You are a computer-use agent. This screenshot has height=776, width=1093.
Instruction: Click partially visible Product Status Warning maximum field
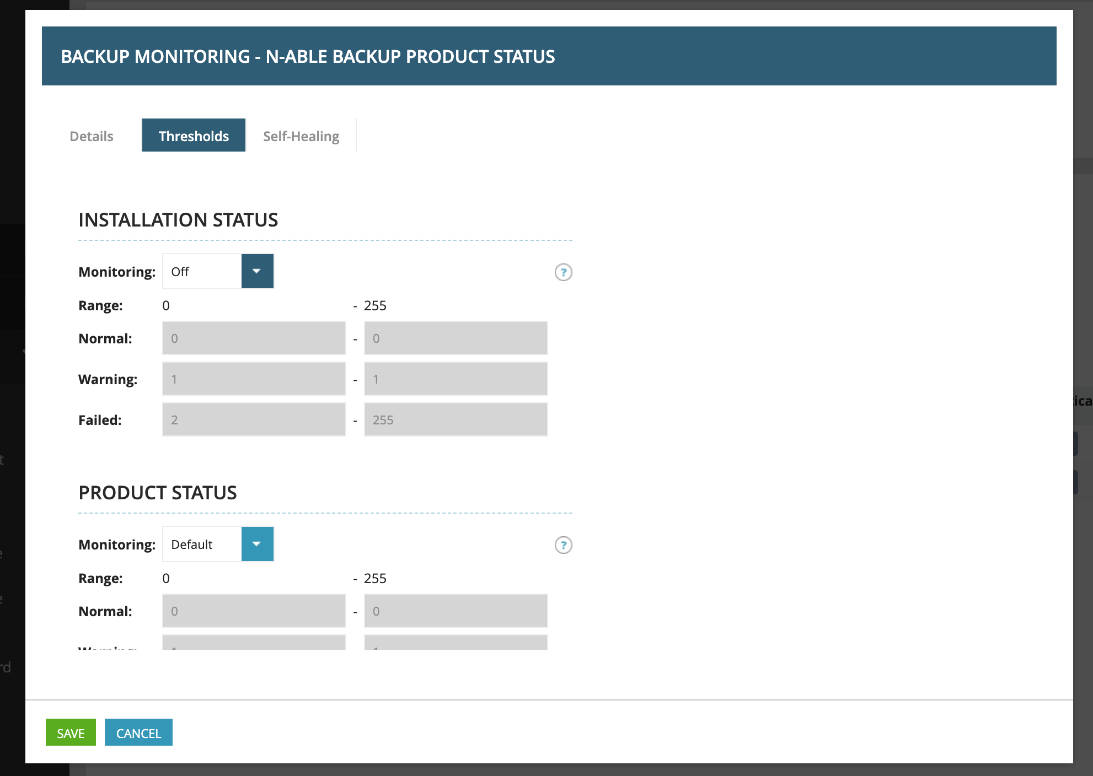[456, 643]
